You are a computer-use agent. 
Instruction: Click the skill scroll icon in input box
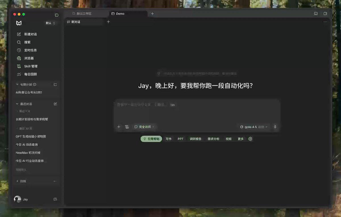point(127,127)
